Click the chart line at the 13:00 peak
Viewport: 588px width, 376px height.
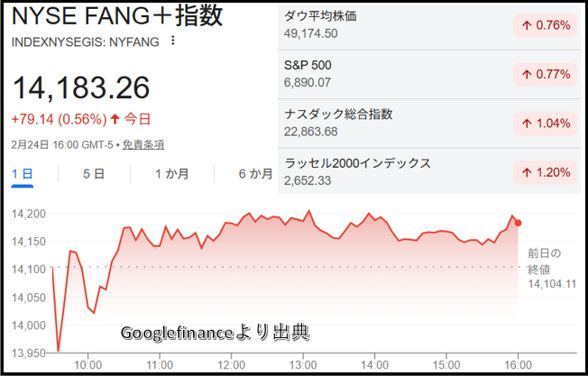tap(308, 212)
